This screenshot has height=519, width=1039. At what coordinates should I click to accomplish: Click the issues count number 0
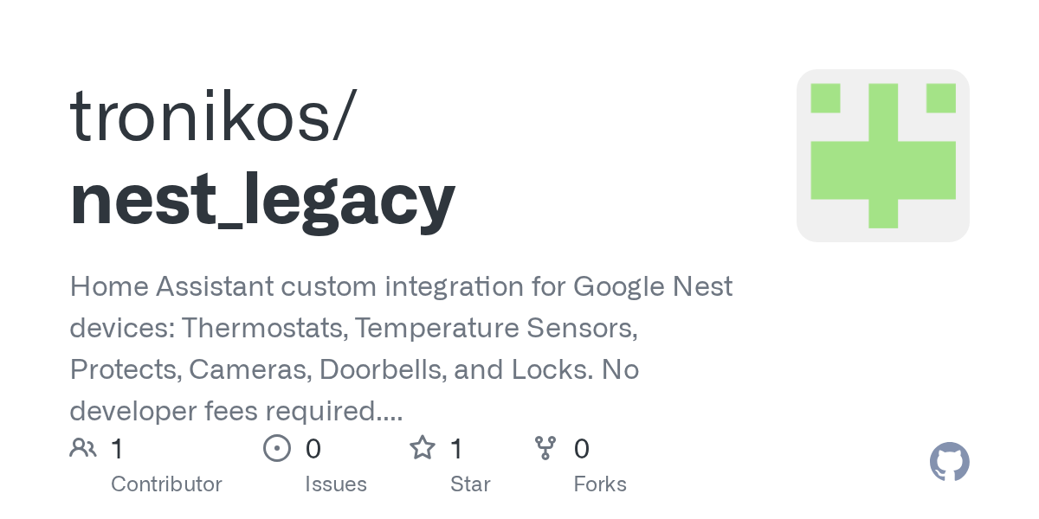(313, 449)
